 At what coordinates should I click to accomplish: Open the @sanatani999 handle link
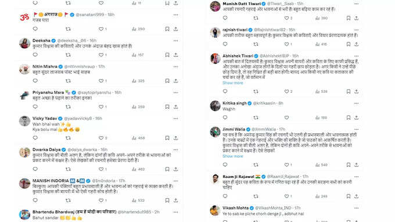[x=90, y=14]
